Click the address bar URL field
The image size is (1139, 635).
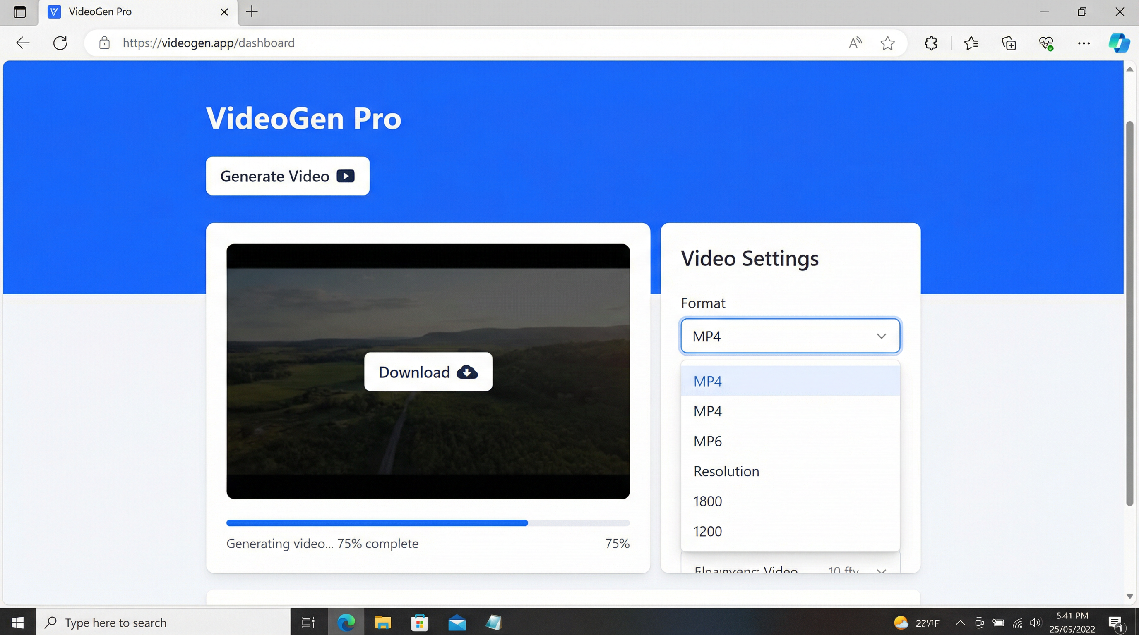[x=442, y=43]
